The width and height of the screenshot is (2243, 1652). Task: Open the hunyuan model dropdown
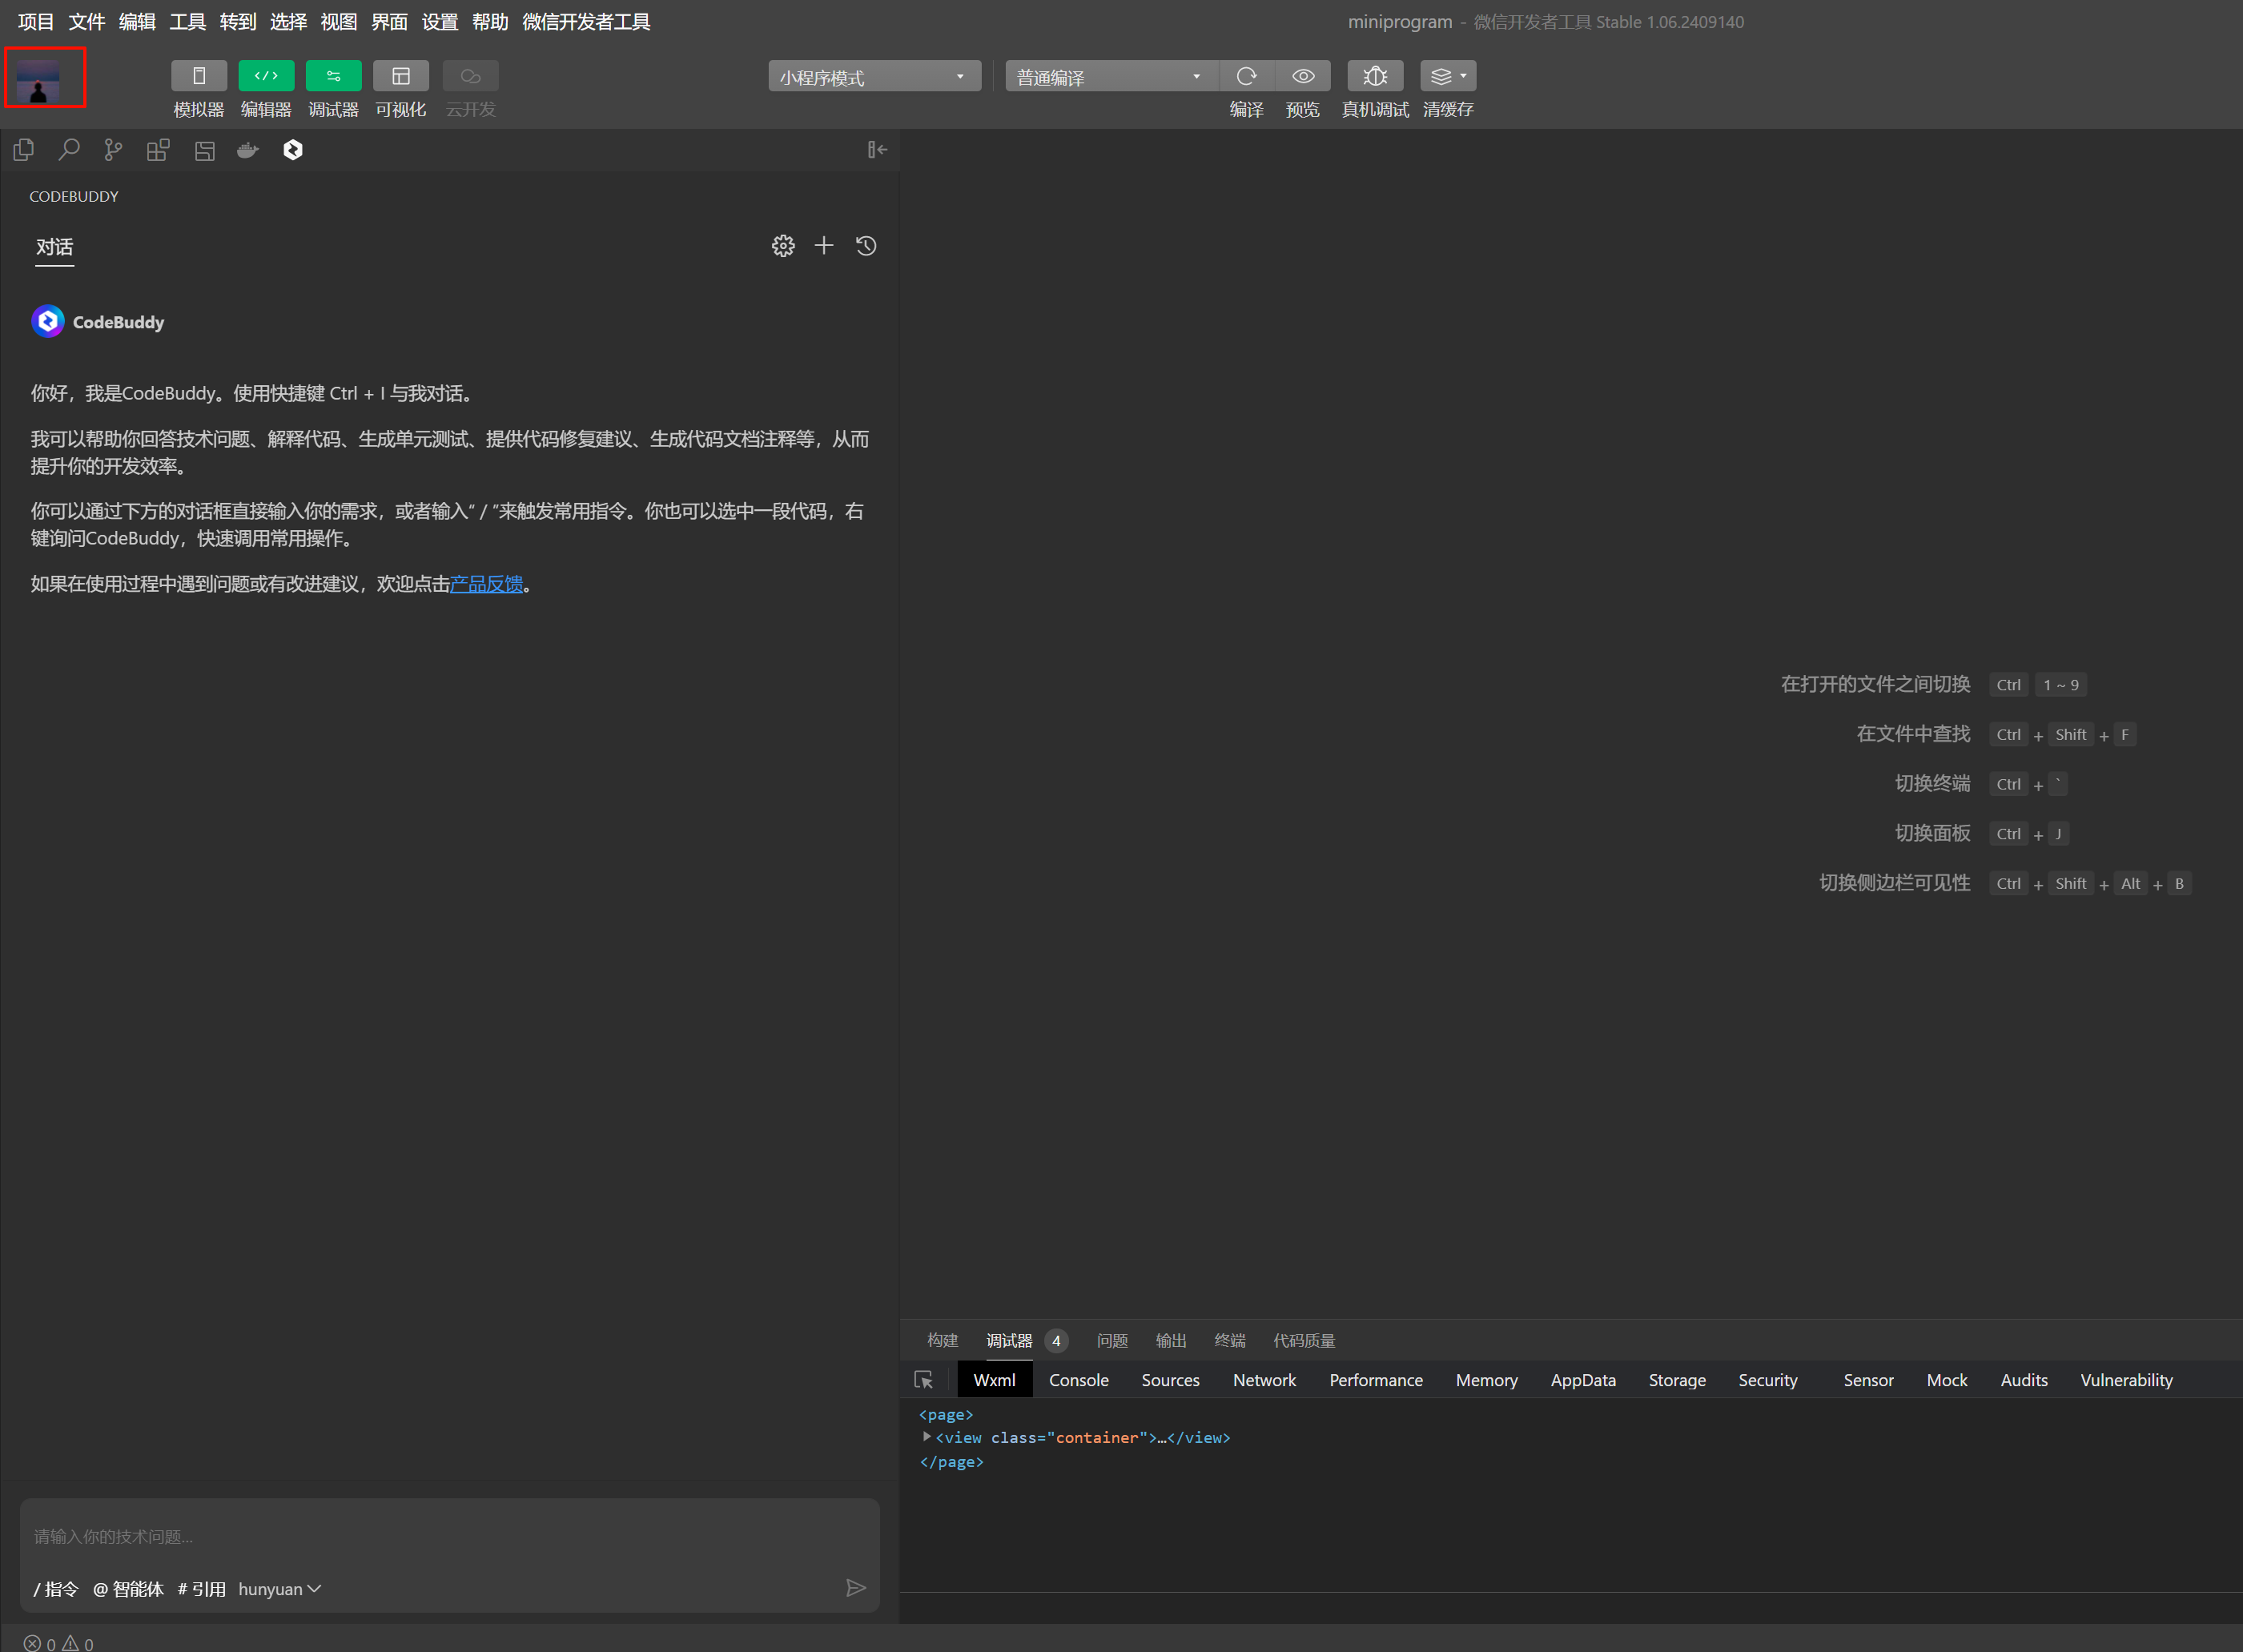click(280, 1589)
